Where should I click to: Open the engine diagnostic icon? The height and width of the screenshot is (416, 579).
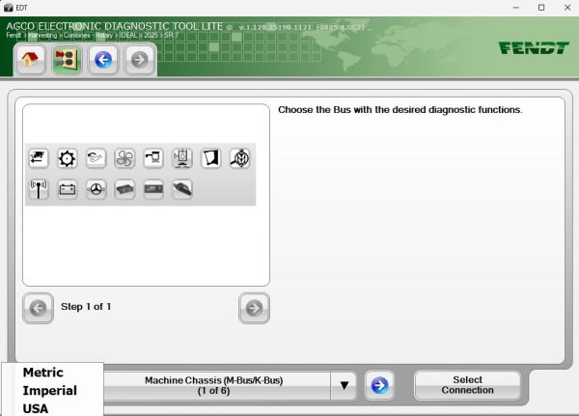click(96, 158)
